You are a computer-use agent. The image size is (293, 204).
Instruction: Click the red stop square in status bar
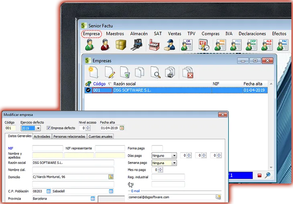259,175
